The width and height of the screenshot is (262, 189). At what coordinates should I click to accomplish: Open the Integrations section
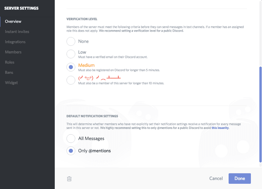point(15,42)
